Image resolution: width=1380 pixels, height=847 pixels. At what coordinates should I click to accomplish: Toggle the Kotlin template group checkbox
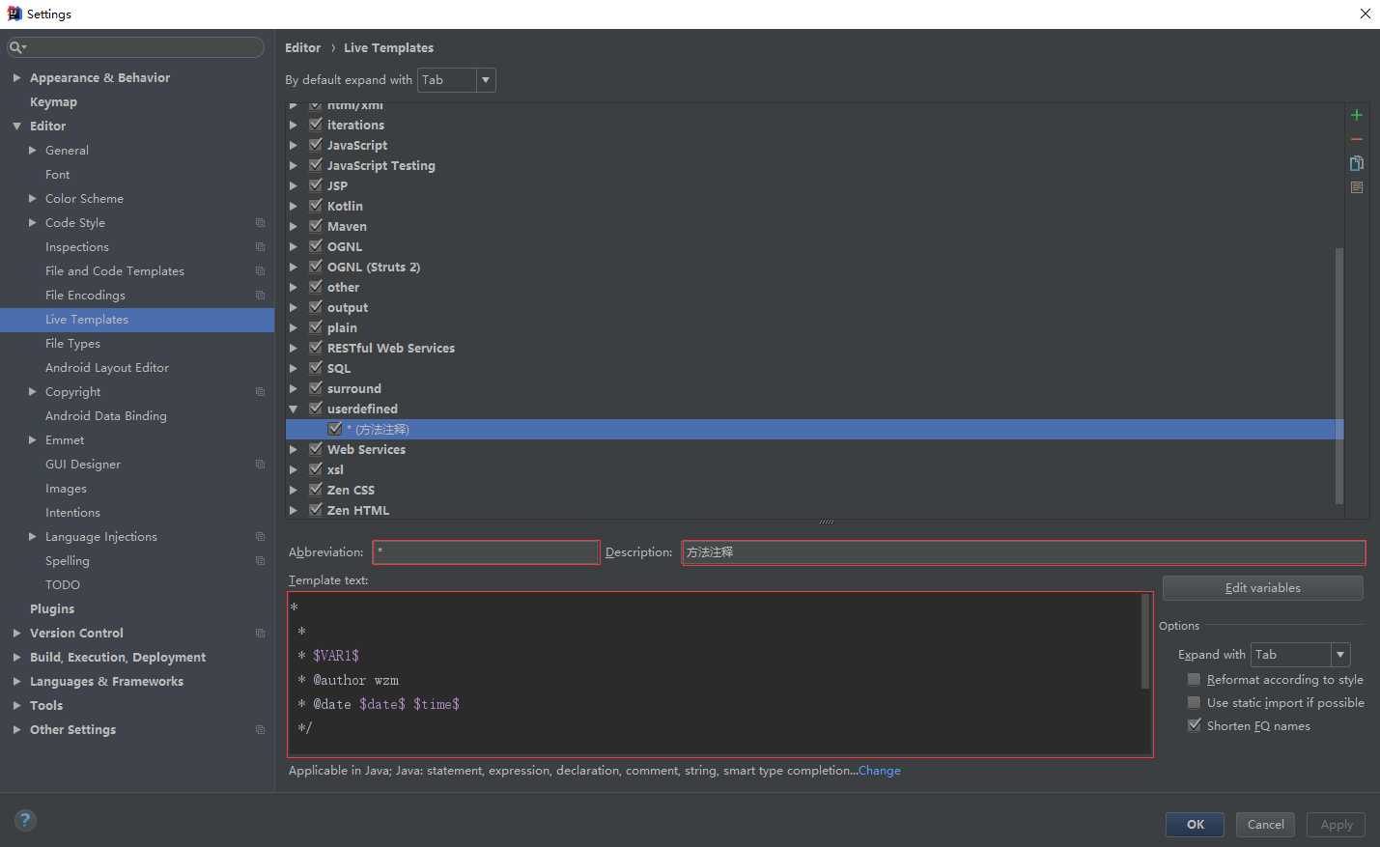(x=316, y=206)
